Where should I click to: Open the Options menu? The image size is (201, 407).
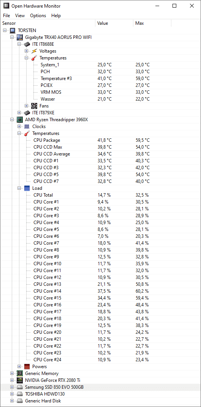pos(38,16)
